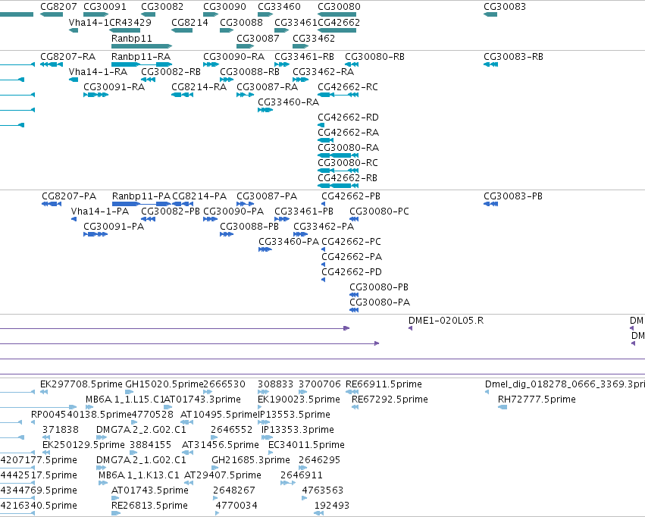The width and height of the screenshot is (645, 517).
Task: Click protein label CG30090-PA
Action: (x=233, y=211)
